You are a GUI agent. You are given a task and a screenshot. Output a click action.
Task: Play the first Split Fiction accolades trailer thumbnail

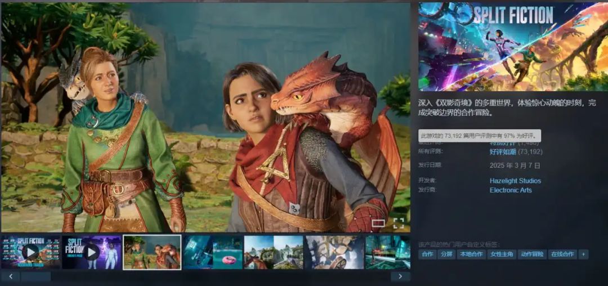click(31, 252)
